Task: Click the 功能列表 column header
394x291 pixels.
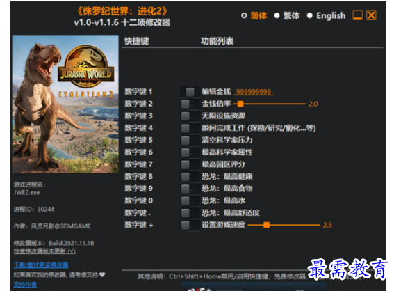Action: tap(217, 41)
